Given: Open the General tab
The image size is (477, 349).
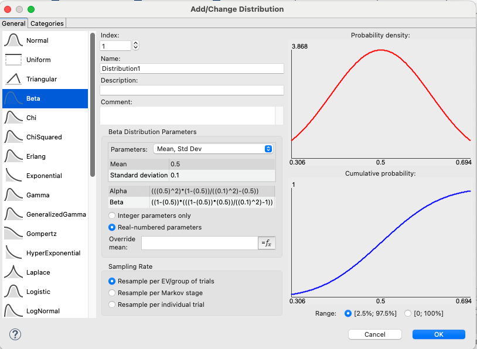Looking at the screenshot, I should click(x=13, y=23).
